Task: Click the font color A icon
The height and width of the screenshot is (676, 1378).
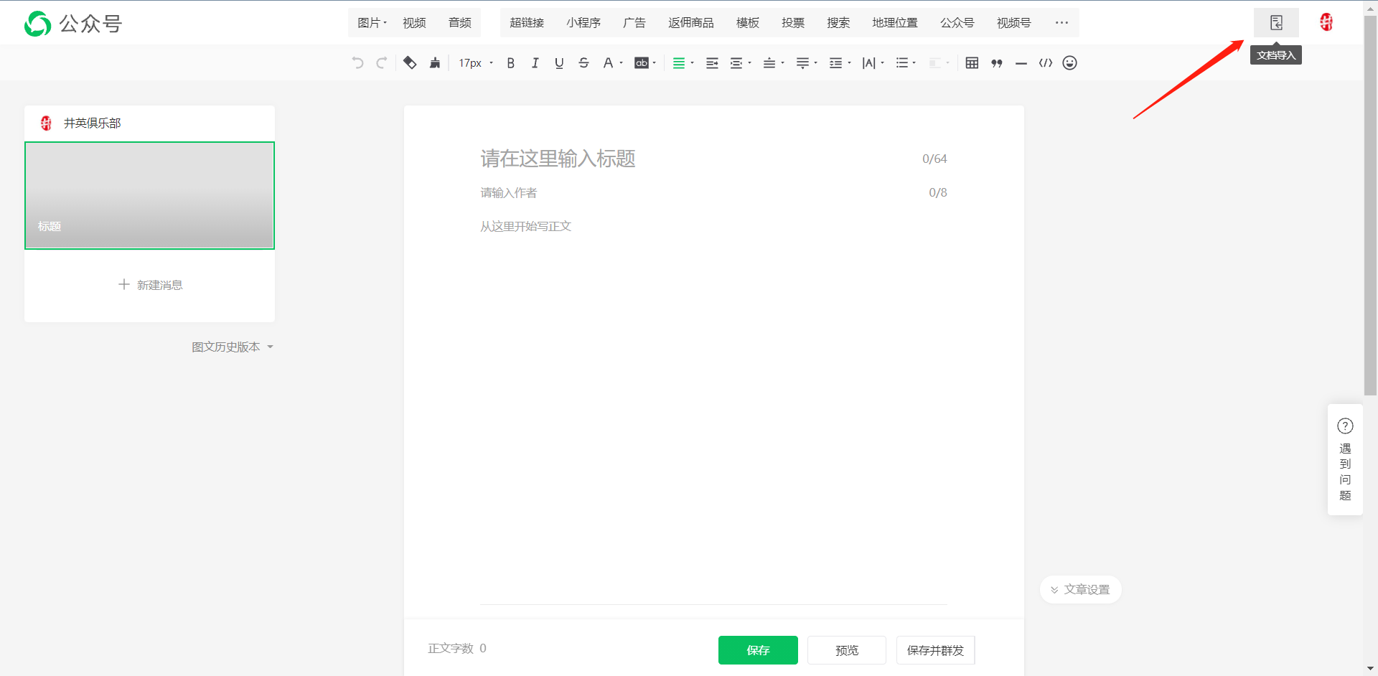Action: point(608,63)
